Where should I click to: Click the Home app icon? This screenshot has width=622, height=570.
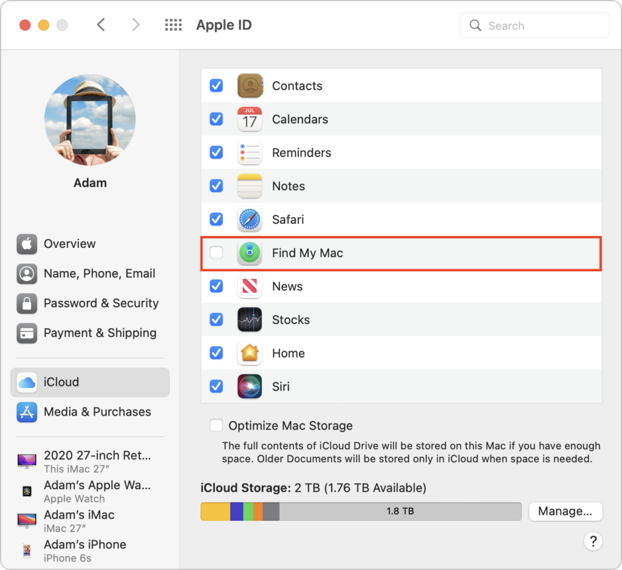(250, 353)
